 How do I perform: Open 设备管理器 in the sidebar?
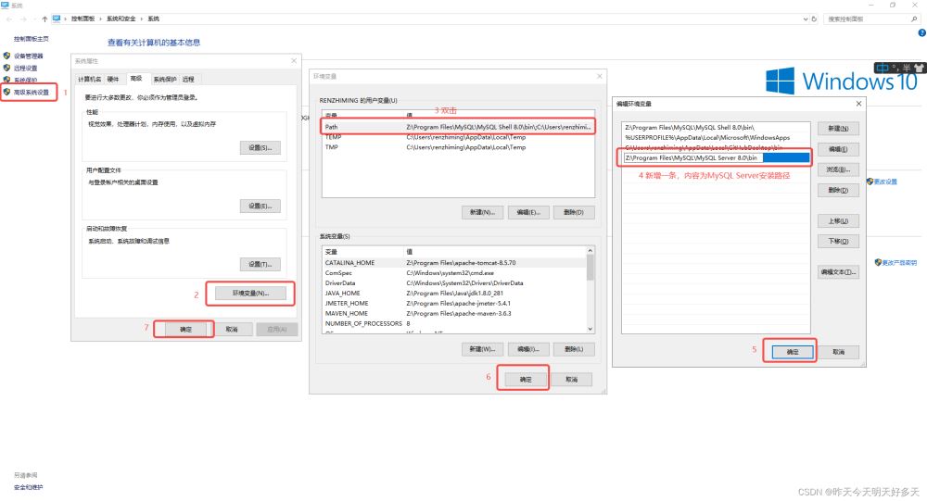click(x=28, y=56)
